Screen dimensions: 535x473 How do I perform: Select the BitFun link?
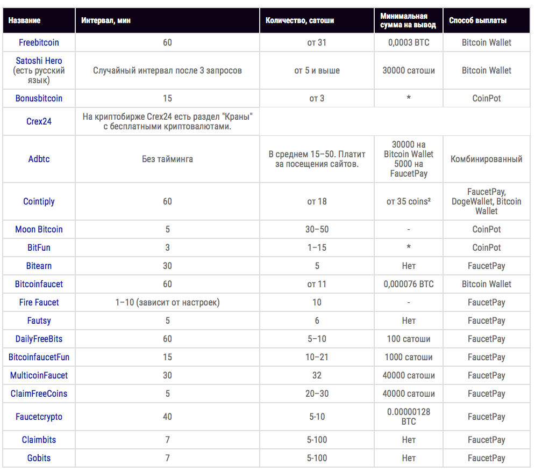click(39, 248)
